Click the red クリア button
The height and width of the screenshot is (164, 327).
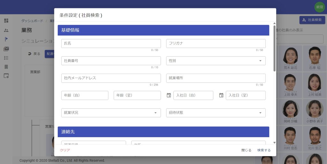[x=65, y=150]
